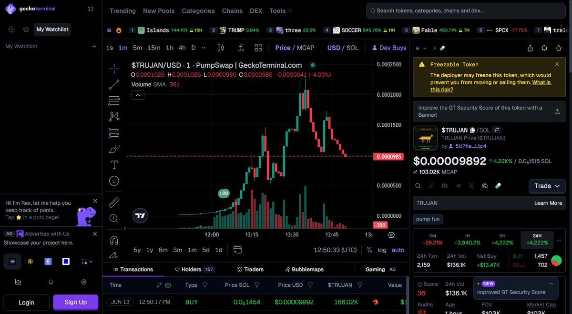Select the 6H price change period
572x314 pixels.
point(502,239)
